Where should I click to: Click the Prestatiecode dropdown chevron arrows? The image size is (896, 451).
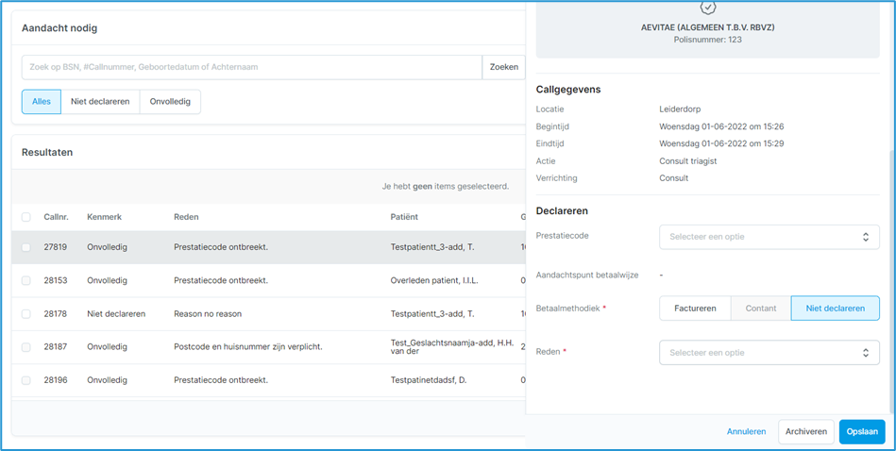coord(865,237)
